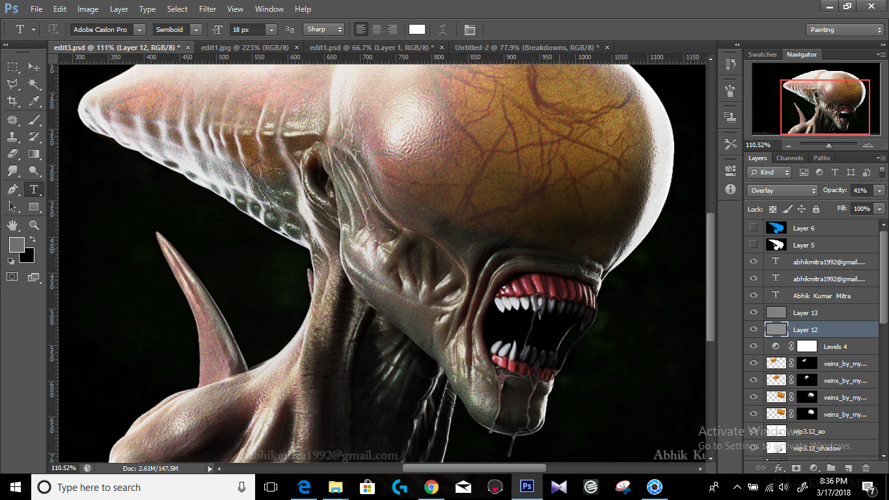Open Google Chrome from taskbar
The image size is (889, 500).
click(431, 487)
